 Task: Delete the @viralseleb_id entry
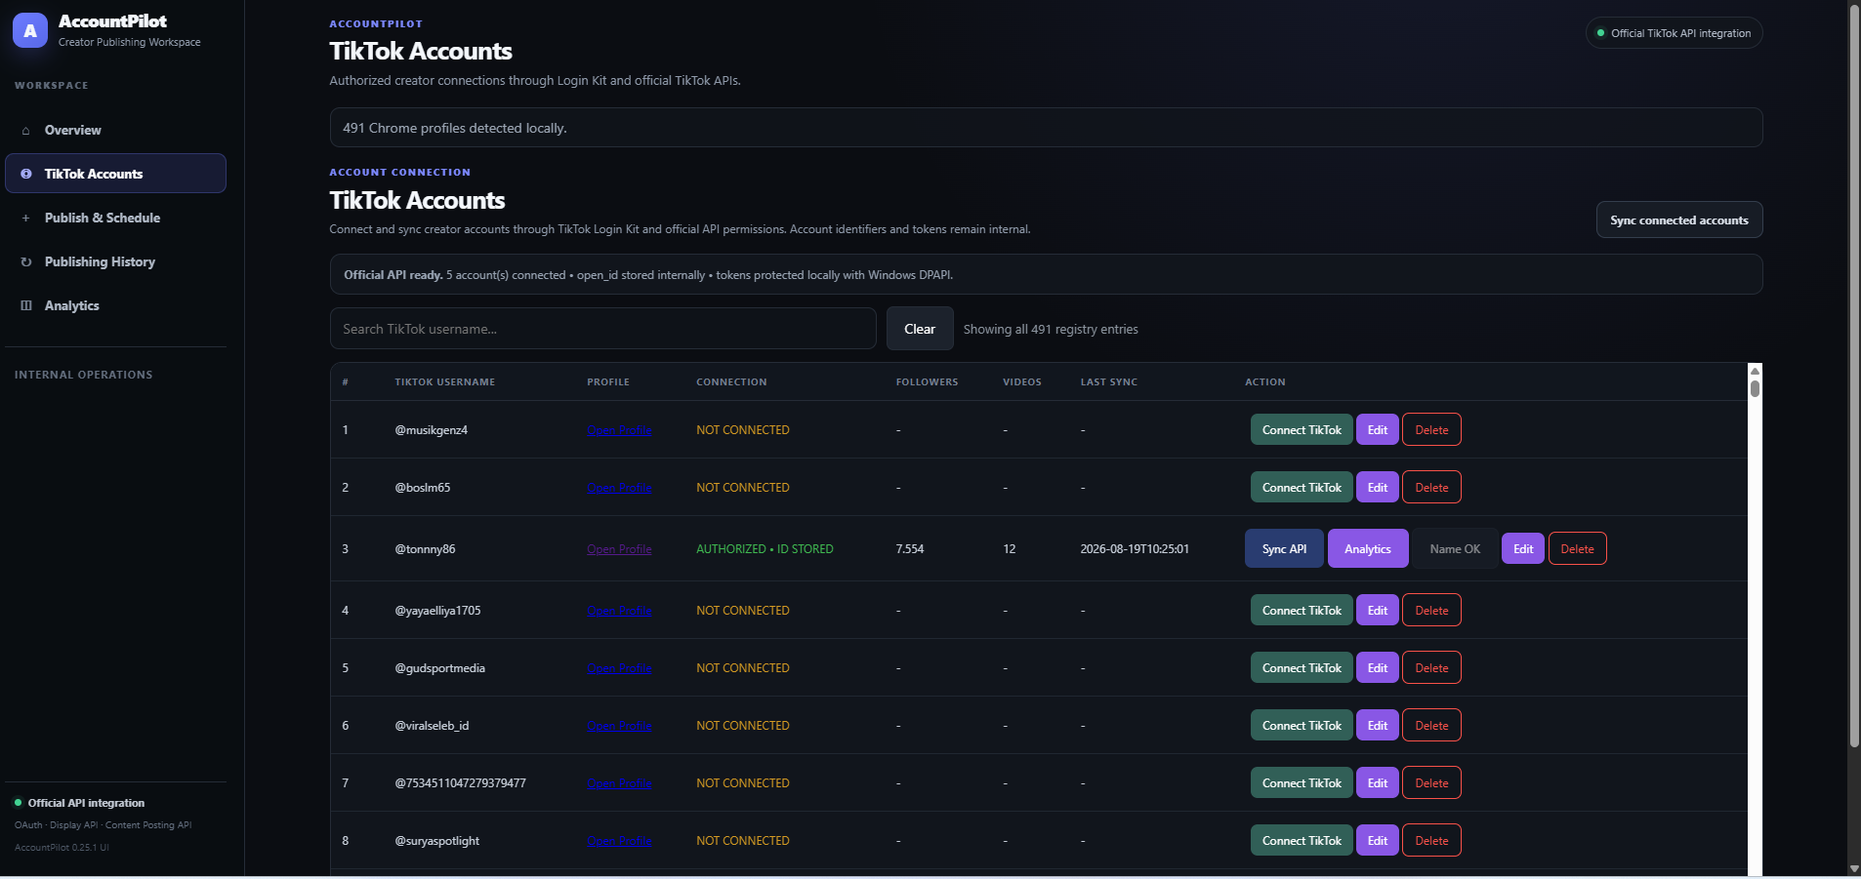[x=1431, y=726]
